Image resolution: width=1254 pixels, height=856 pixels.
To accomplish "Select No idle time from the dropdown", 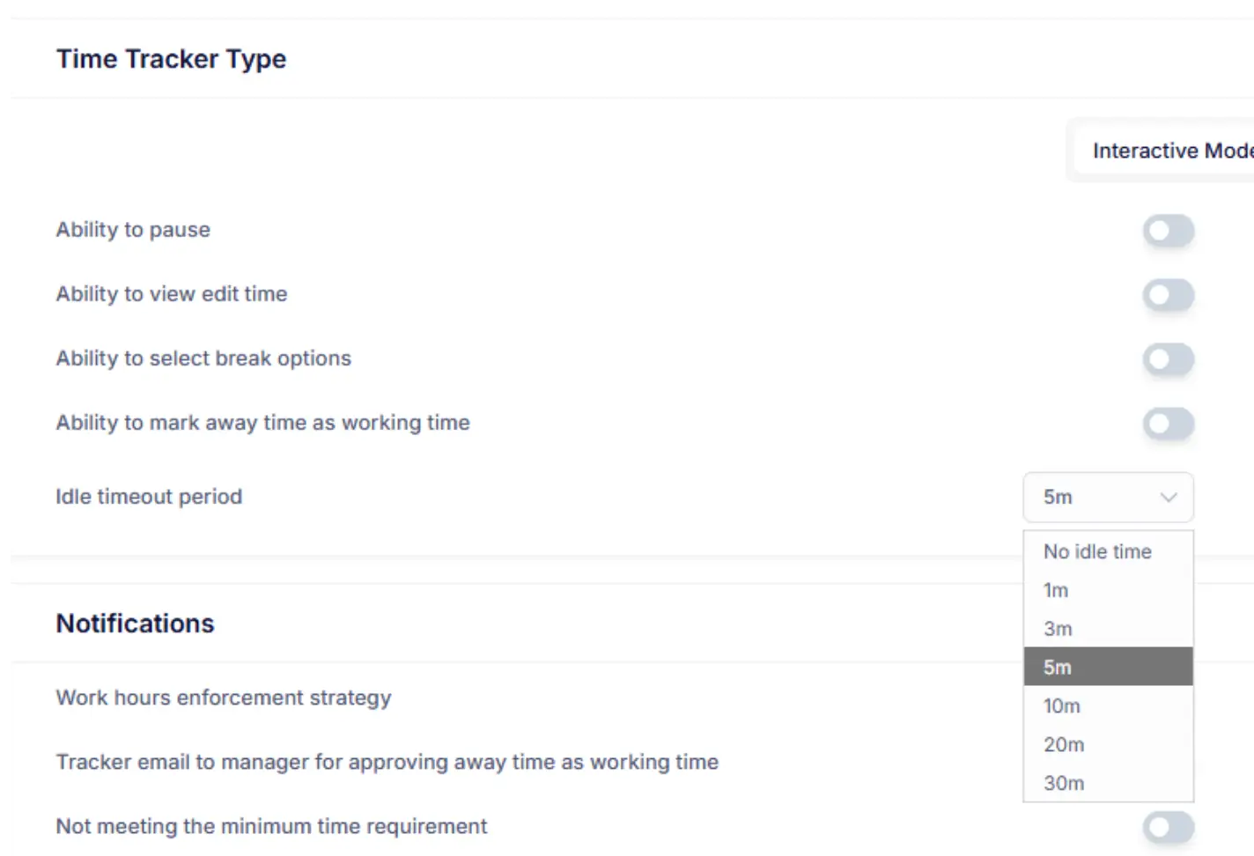I will tap(1096, 551).
